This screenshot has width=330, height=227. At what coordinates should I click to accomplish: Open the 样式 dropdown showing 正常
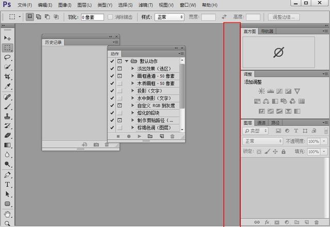[170, 17]
